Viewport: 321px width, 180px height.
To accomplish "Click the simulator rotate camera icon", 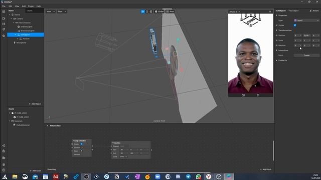I will (x=243, y=95).
